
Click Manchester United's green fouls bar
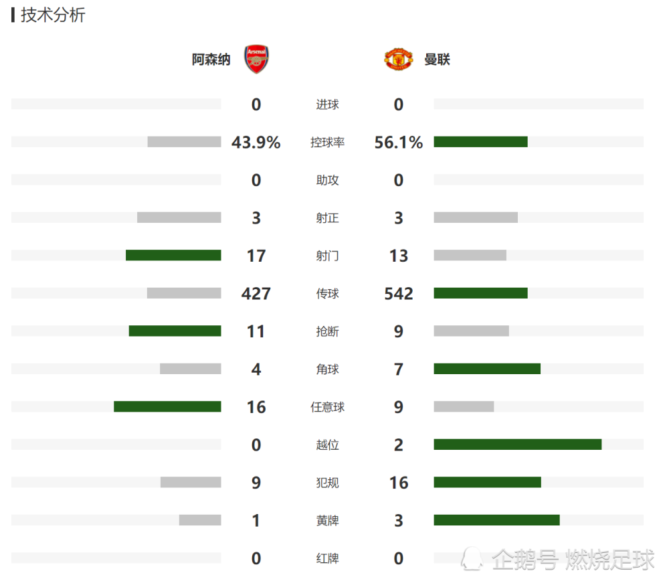487,483
